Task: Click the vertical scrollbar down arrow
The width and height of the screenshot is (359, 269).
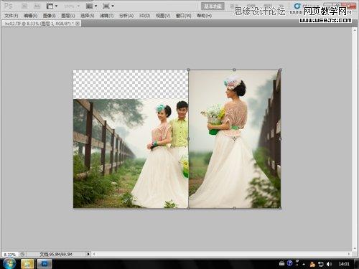Action: click(355, 249)
